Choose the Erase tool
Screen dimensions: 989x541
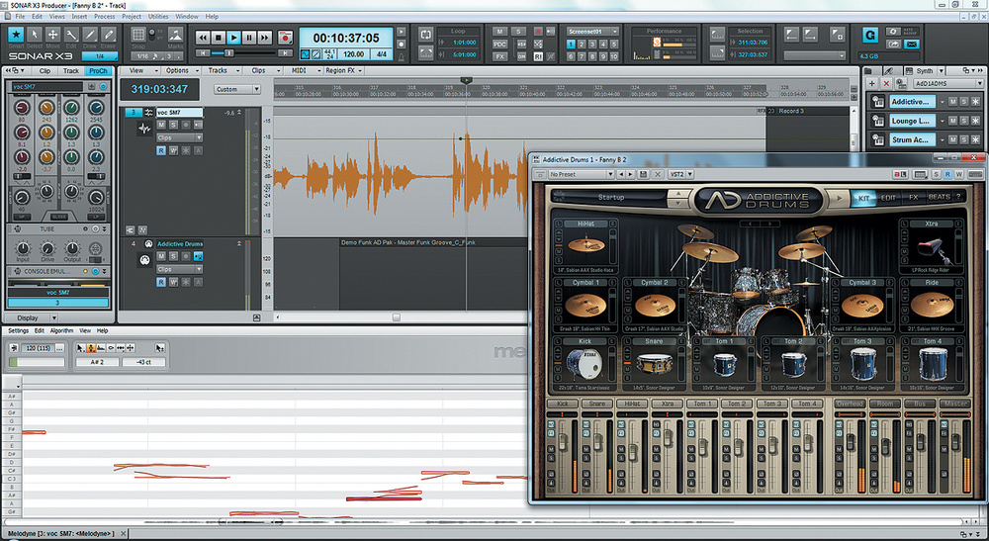coord(108,35)
